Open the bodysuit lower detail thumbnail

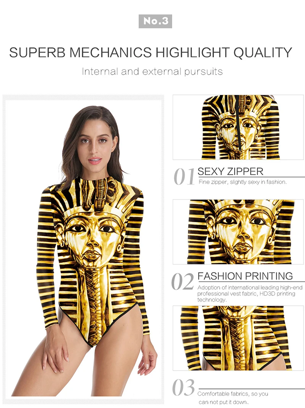pos(238,338)
